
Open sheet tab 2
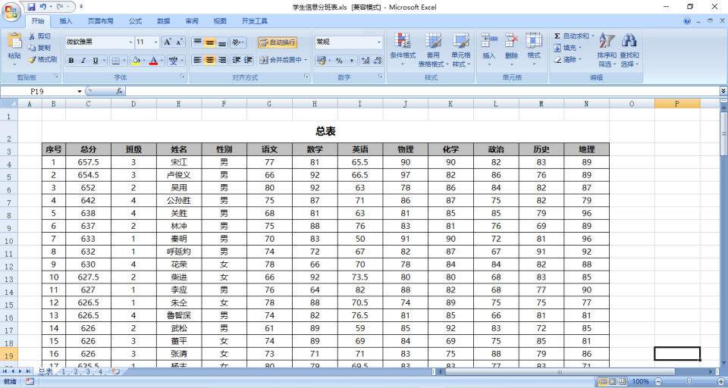(76, 372)
